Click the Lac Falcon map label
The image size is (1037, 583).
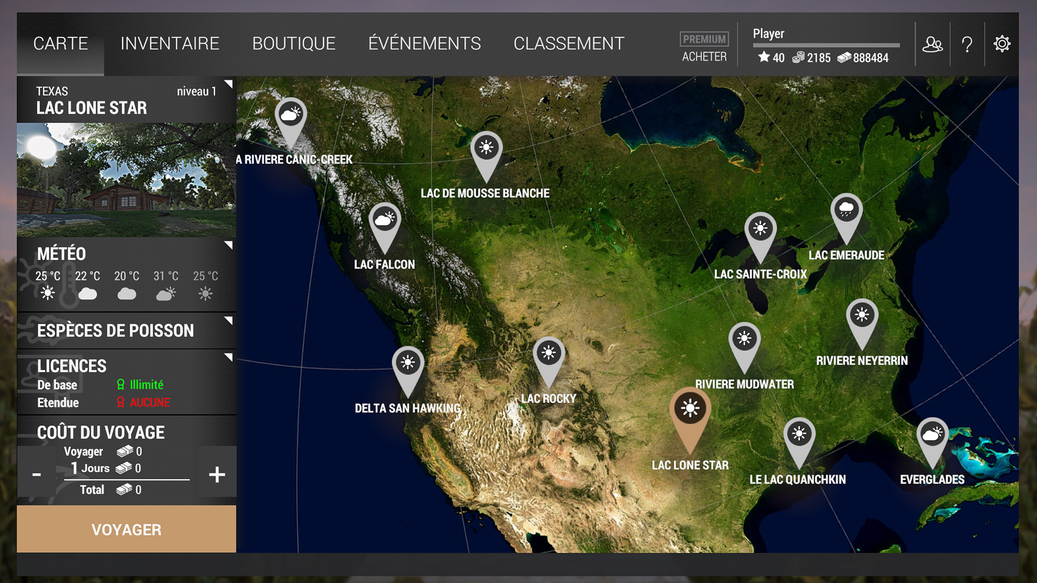[385, 265]
